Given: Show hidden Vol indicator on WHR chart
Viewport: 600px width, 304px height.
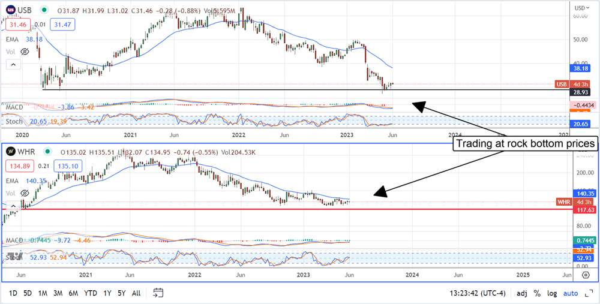Looking at the screenshot, I should (25, 193).
